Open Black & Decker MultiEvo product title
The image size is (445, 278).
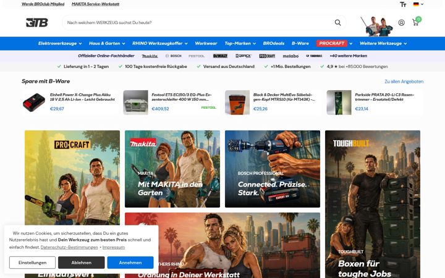click(x=284, y=97)
